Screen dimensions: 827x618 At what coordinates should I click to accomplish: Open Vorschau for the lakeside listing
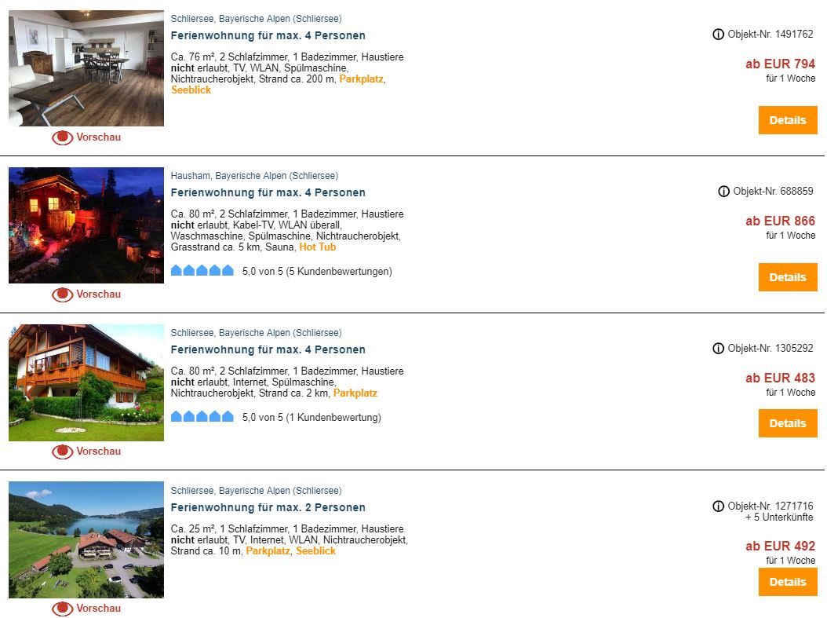pos(86,608)
